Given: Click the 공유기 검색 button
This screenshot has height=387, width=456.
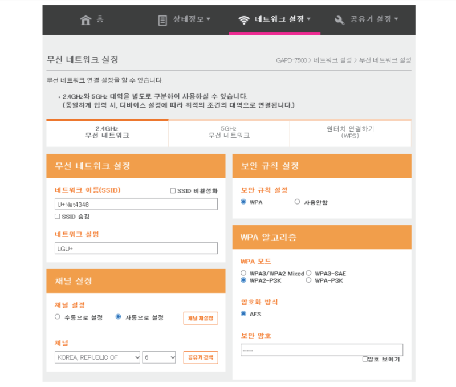Looking at the screenshot, I should pyautogui.click(x=201, y=357).
